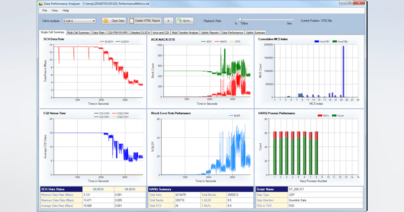The width and height of the screenshot is (404, 212).
Task: Click Total Blocks value 3550213
Action: (x=240, y=195)
